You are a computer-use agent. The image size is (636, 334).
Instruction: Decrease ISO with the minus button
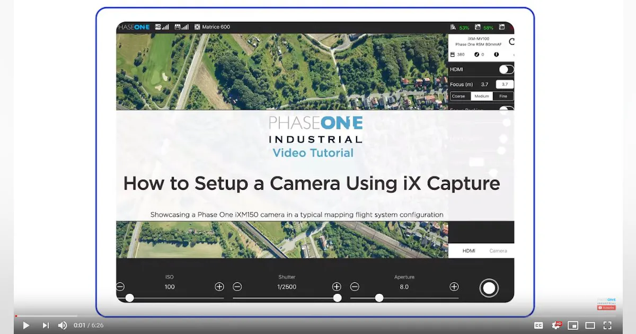pos(120,287)
